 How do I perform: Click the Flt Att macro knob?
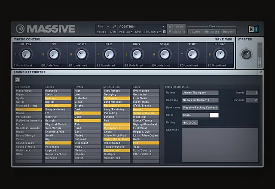click(x=192, y=54)
